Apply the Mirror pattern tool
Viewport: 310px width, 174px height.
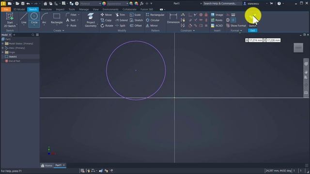(x=152, y=26)
